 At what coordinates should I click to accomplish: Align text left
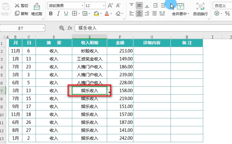(x=131, y=13)
